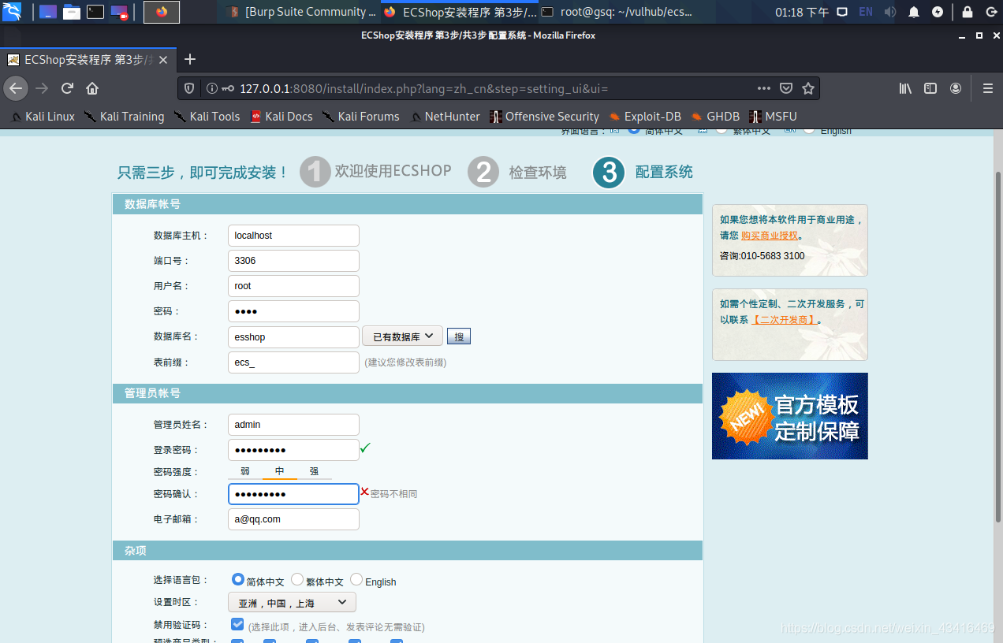Toggle the 禁用验证码 checkbox
1003x643 pixels.
coord(237,624)
